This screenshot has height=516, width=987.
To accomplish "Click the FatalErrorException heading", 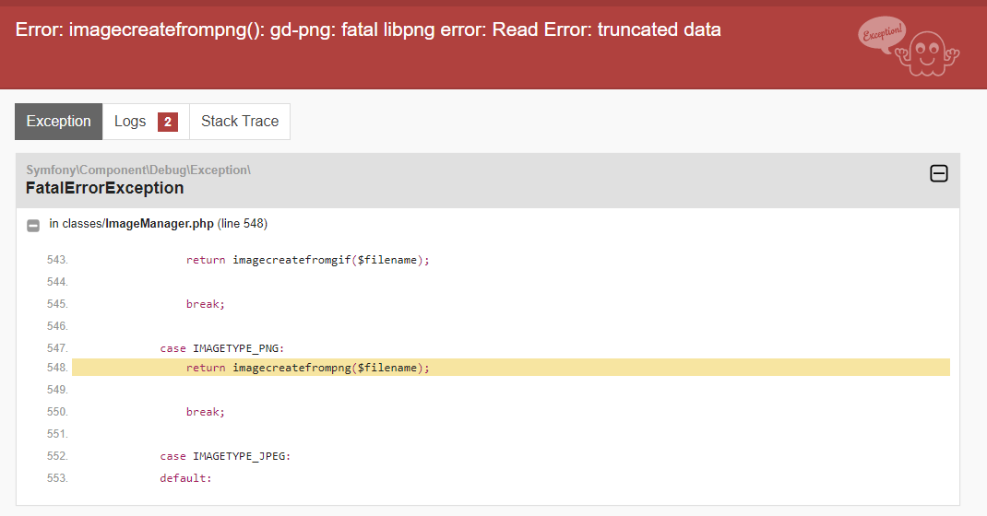I will pos(104,188).
